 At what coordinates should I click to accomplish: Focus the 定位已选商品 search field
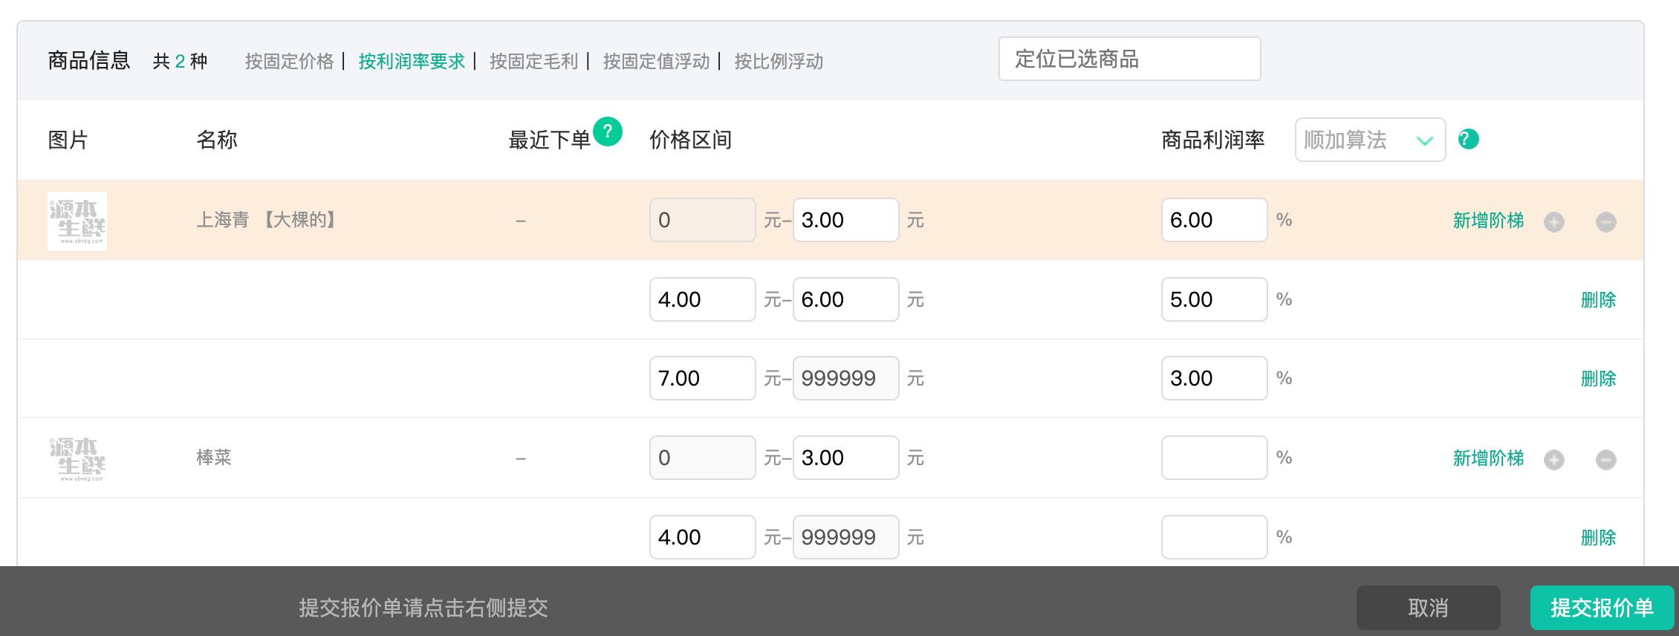click(1128, 59)
